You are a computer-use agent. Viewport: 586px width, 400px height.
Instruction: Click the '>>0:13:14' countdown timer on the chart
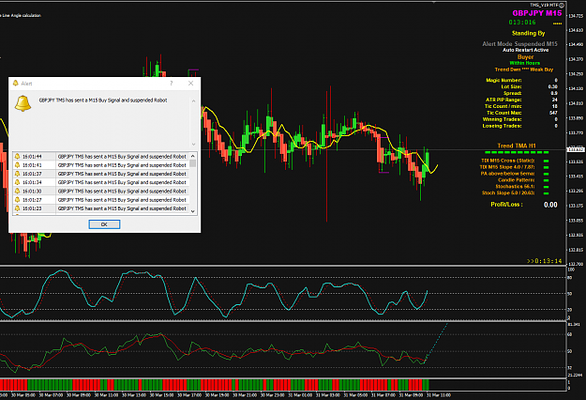(544, 261)
